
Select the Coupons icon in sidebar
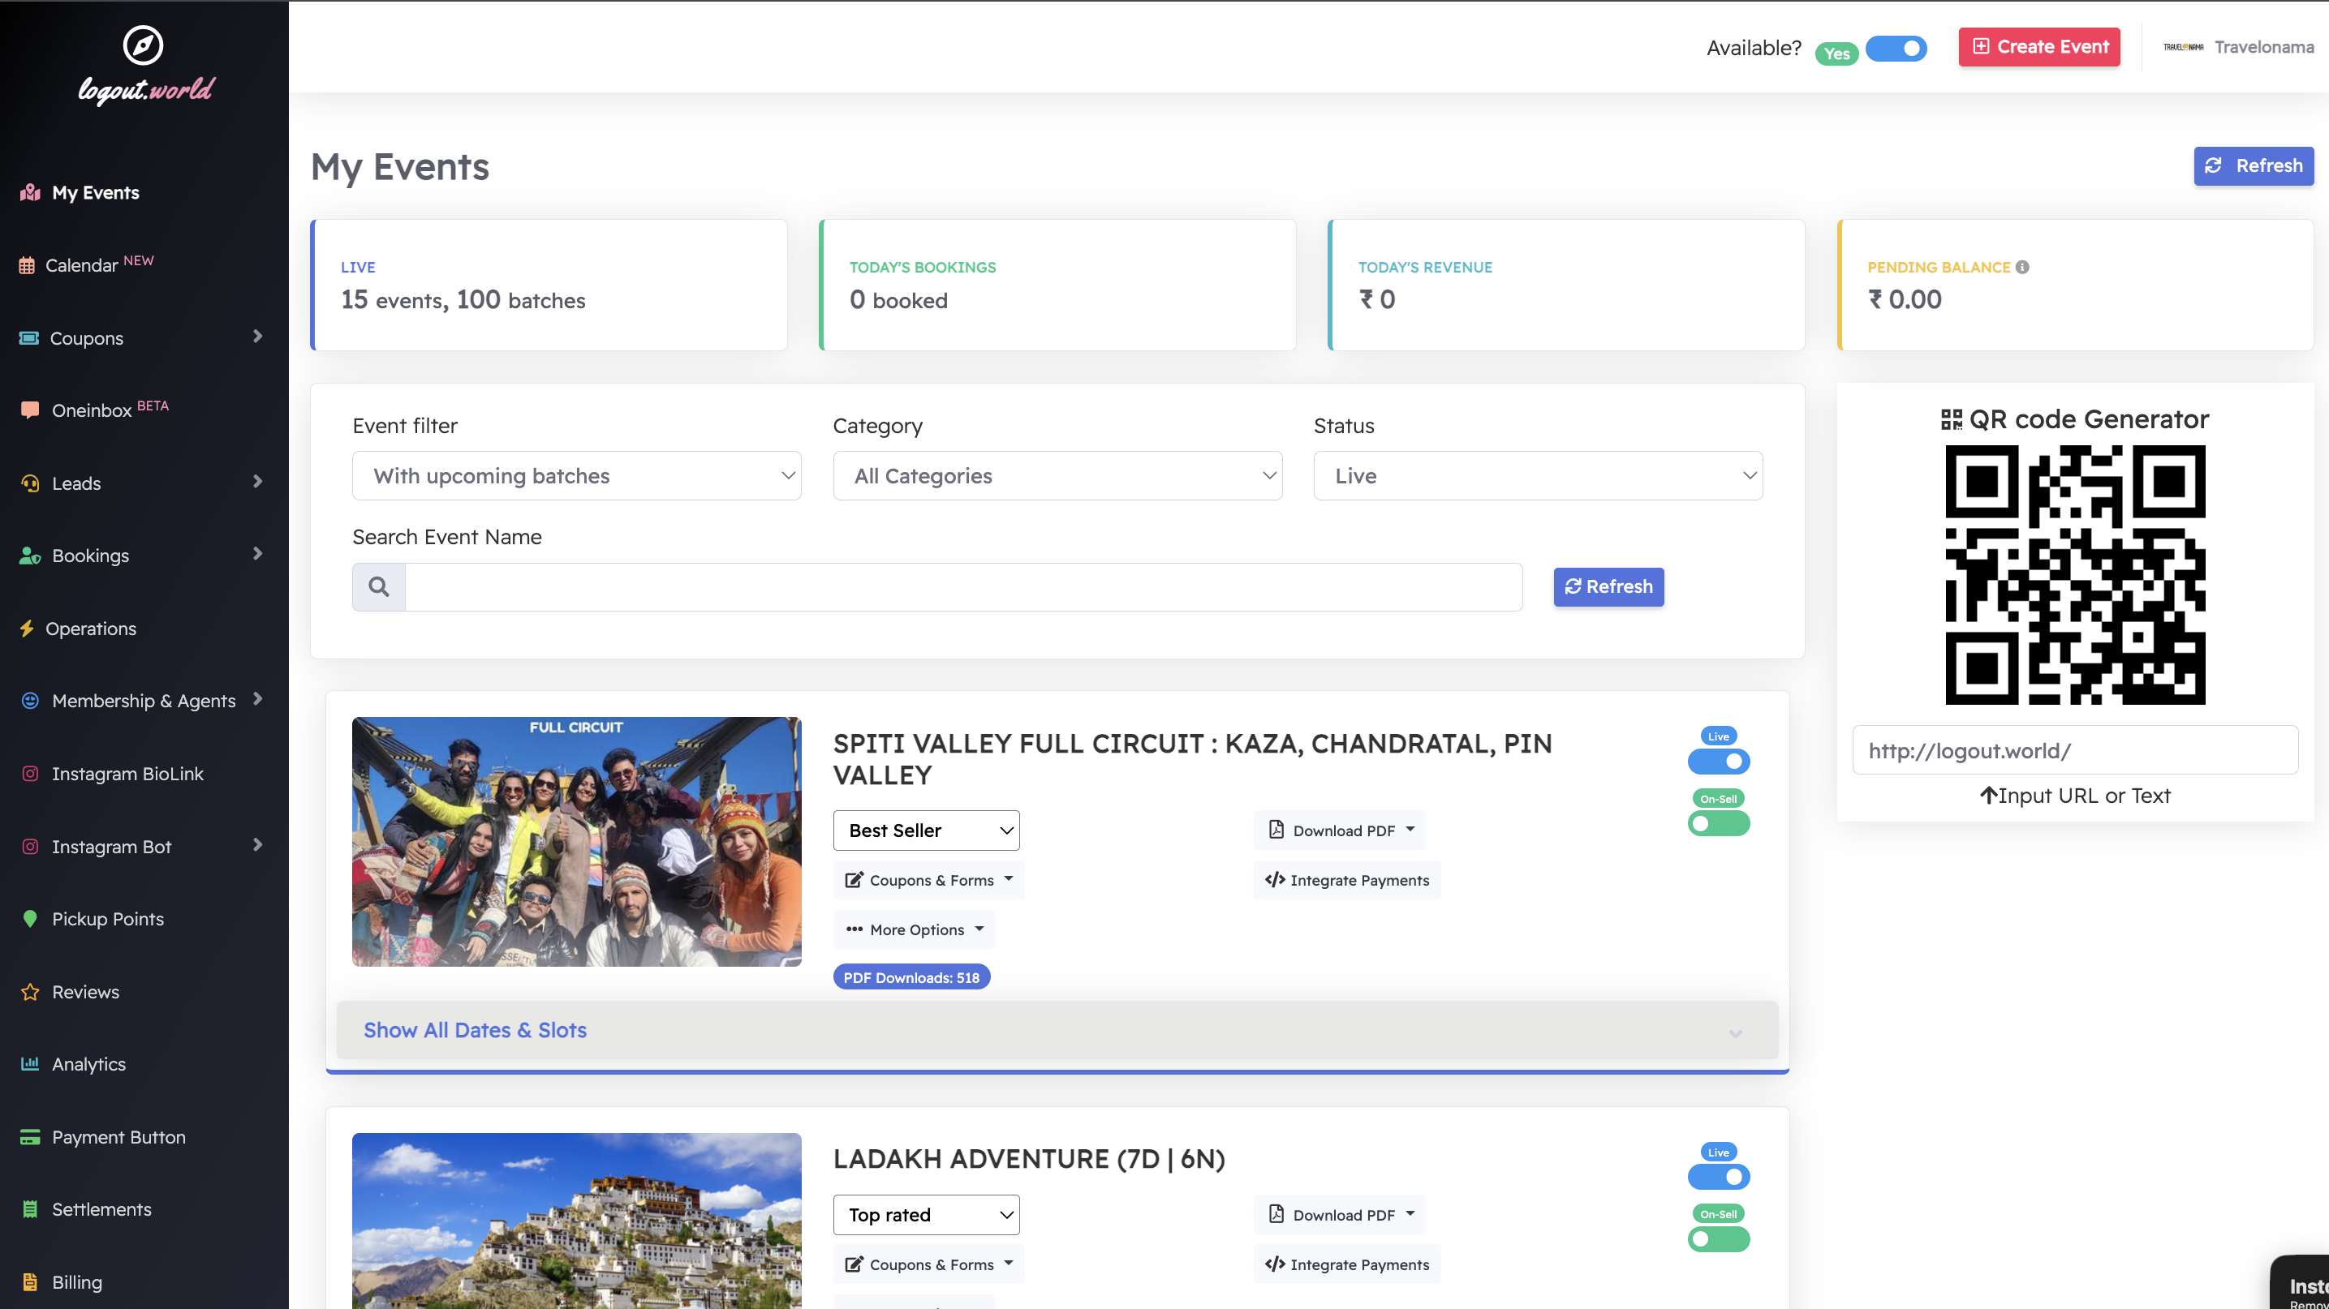click(30, 338)
